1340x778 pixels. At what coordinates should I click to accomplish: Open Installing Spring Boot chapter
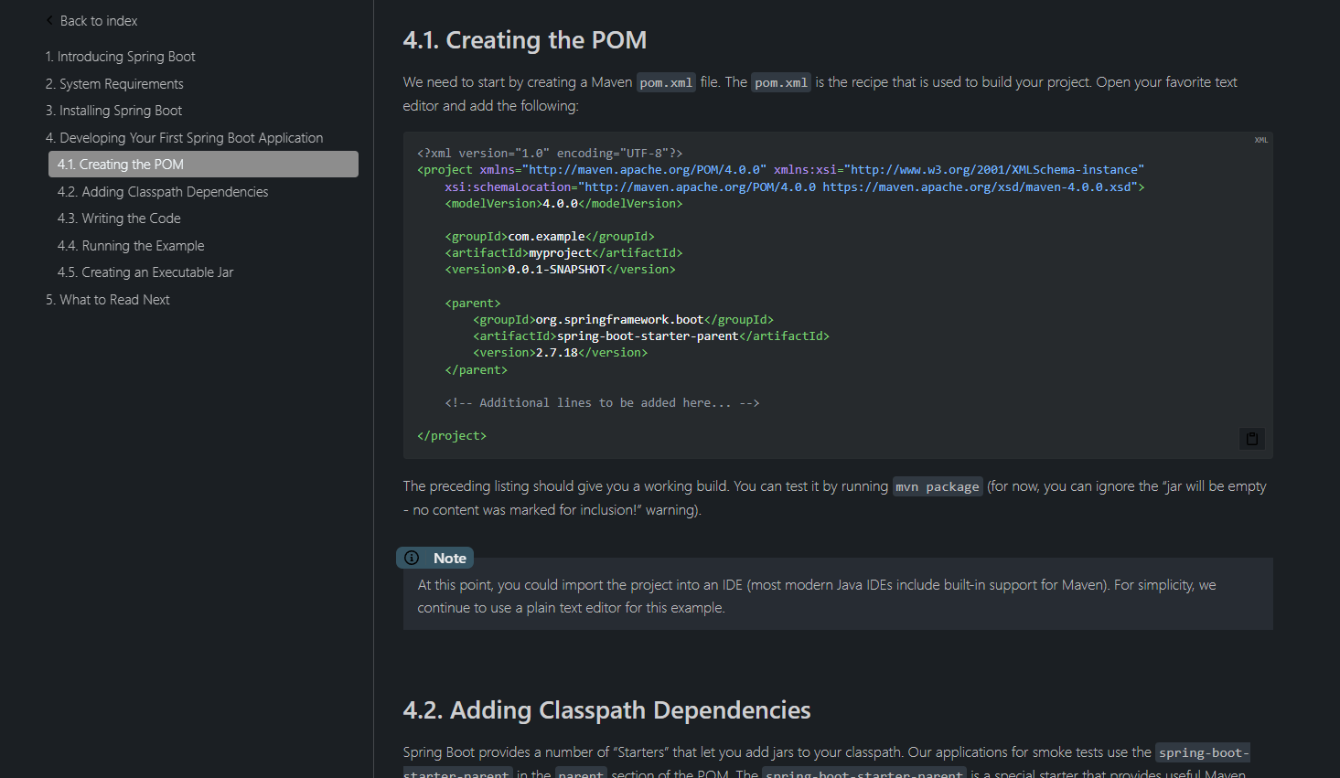coord(113,111)
